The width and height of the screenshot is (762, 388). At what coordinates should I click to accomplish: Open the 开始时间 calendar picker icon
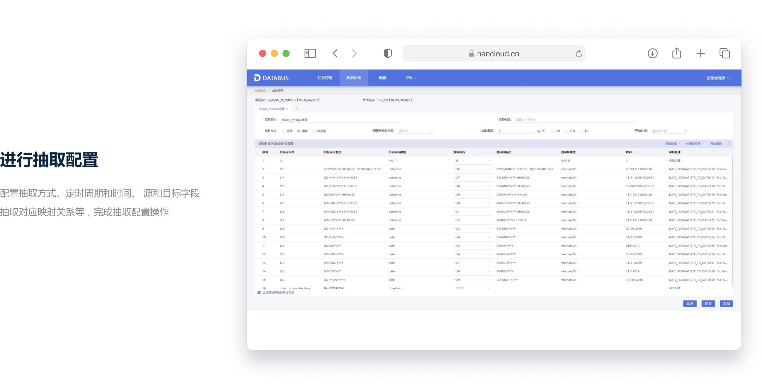tap(686, 131)
